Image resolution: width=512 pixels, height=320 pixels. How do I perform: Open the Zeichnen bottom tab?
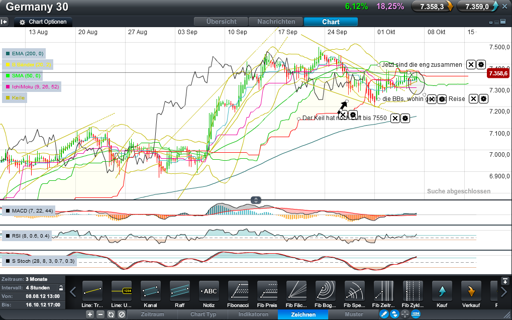click(303, 314)
